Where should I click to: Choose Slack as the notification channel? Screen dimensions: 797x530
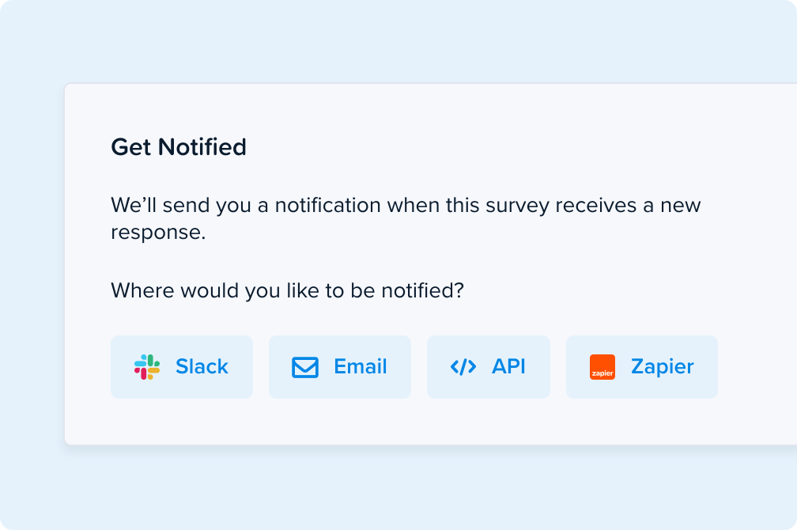[x=182, y=367]
